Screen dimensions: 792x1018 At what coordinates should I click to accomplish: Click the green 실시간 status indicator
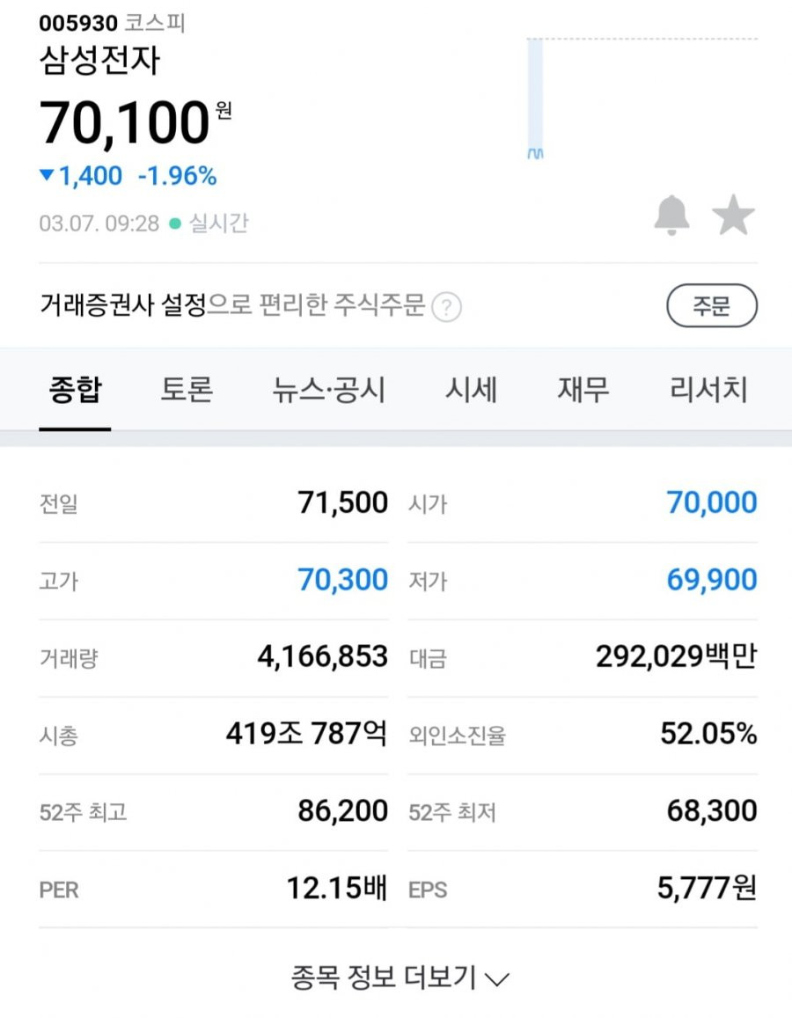[174, 223]
